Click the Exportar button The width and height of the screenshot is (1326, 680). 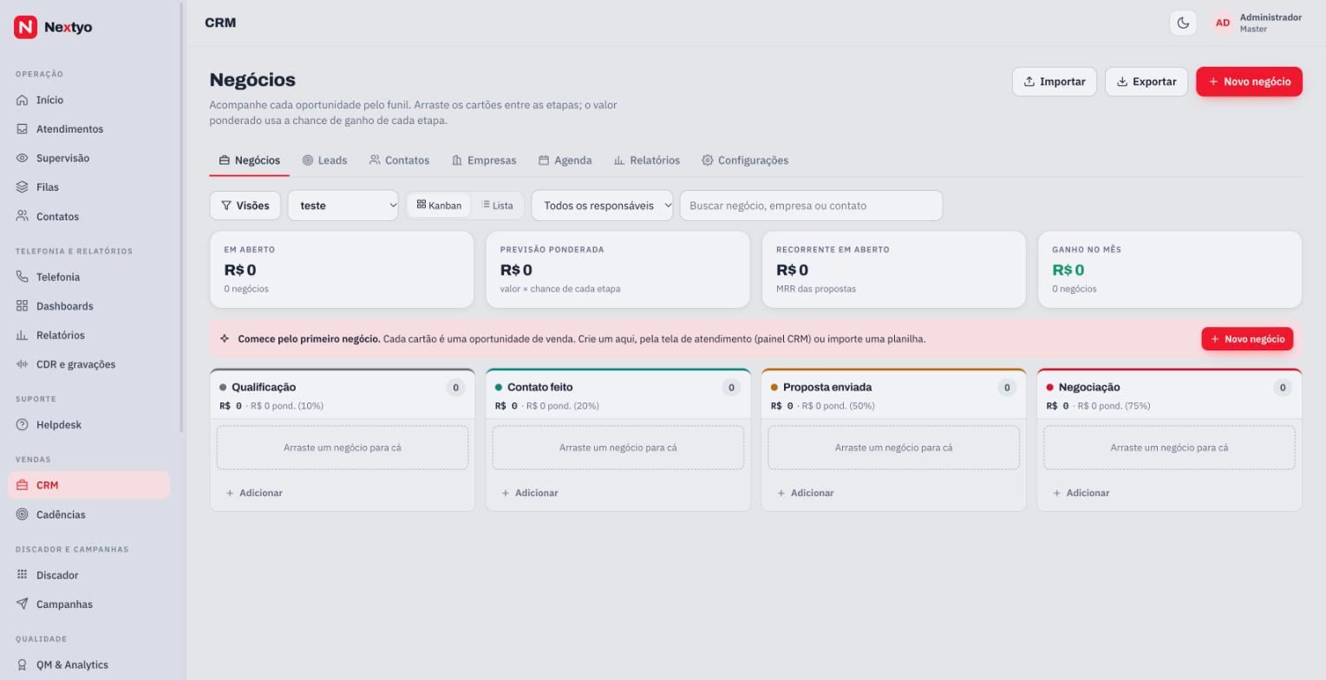click(1146, 82)
